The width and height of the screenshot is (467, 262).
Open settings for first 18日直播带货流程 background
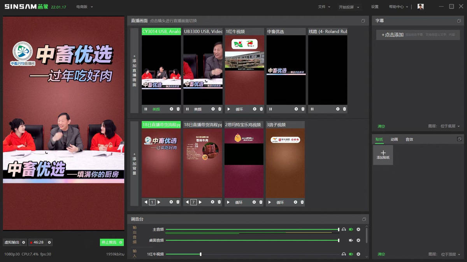coord(171,202)
